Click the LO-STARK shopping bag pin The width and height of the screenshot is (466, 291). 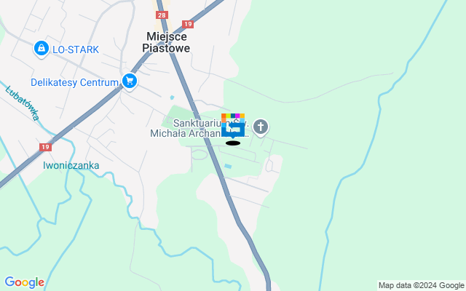[42, 49]
